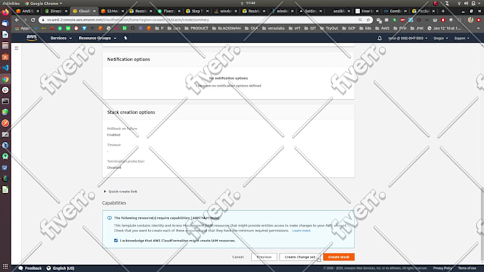Viewport: 484px width, 272px height.
Task: Toggle the IAM resources acknowledgement checkbox
Action: pos(116,240)
